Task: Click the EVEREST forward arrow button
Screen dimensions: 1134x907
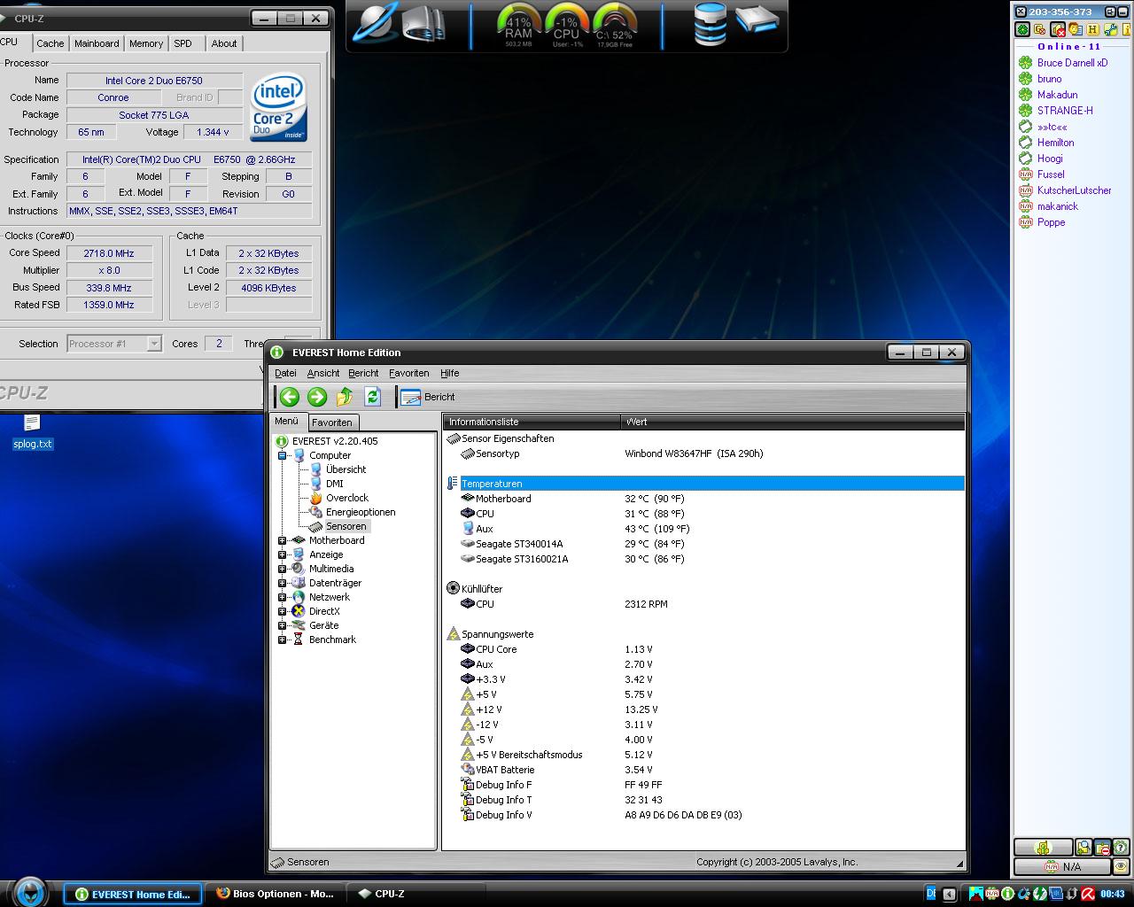Action: click(x=316, y=397)
